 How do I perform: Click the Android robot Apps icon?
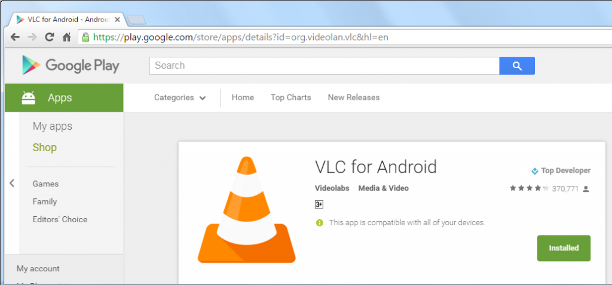29,97
